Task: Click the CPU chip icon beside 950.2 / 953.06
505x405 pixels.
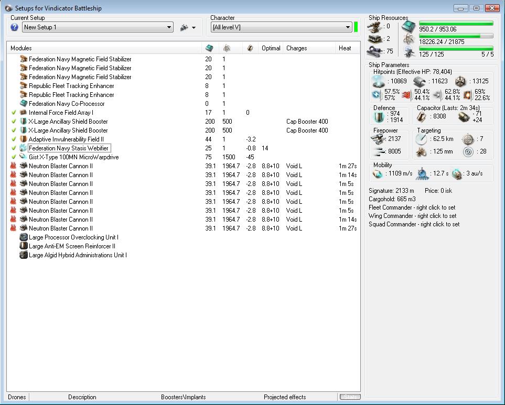Action: (409, 27)
